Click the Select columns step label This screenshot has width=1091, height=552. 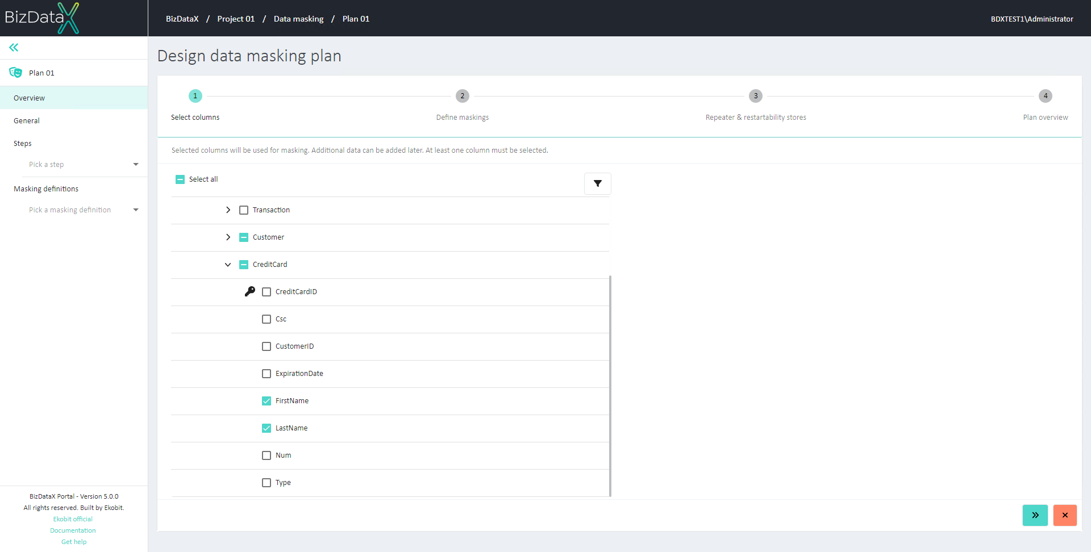tap(195, 118)
